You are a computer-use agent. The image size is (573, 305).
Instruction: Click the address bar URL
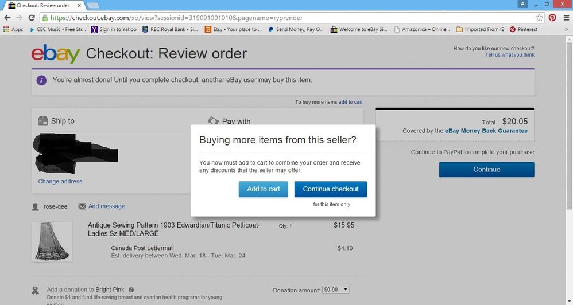click(176, 18)
